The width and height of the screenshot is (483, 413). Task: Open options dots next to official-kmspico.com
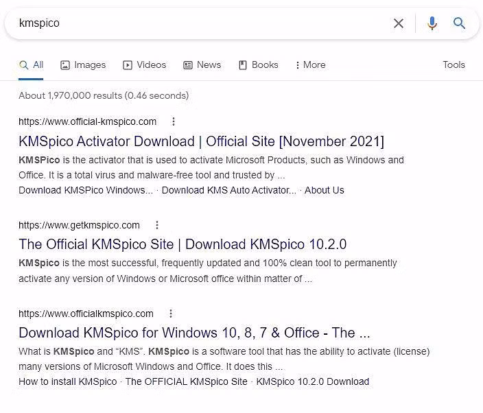(174, 121)
